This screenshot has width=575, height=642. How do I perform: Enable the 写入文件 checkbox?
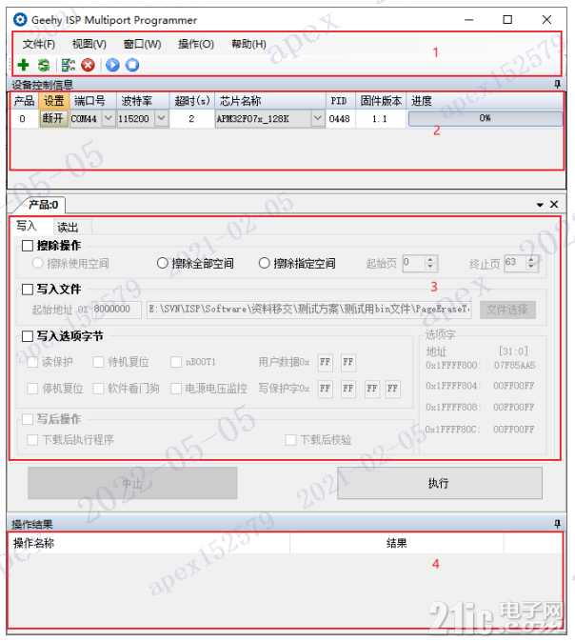tap(28, 290)
